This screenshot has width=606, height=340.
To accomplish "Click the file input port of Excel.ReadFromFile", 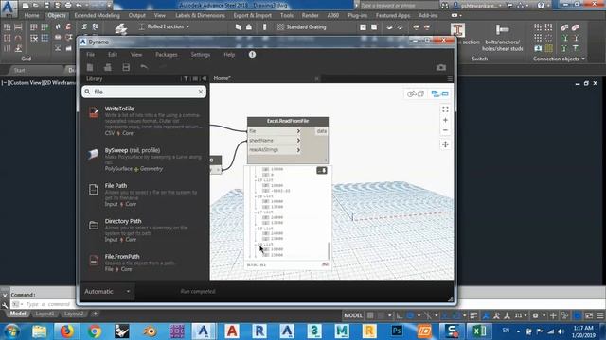I will tap(275, 131).
